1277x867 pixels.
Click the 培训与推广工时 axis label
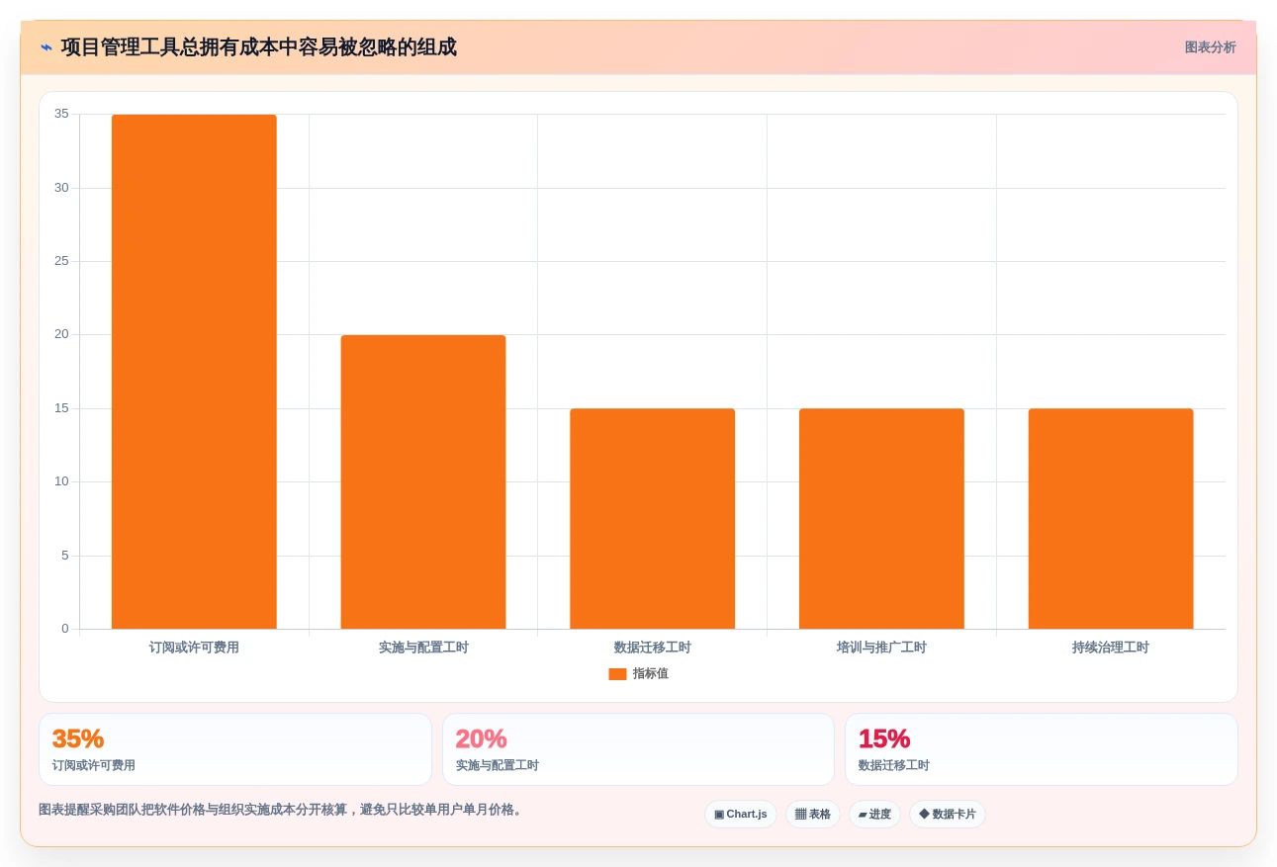point(881,648)
